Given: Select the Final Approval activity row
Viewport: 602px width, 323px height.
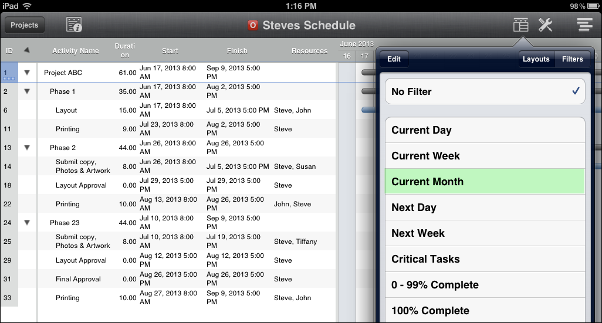Looking at the screenshot, I should tap(78, 279).
